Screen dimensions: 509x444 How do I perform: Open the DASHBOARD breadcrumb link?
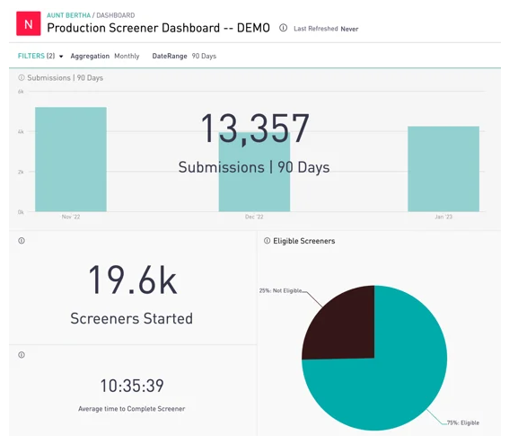116,15
